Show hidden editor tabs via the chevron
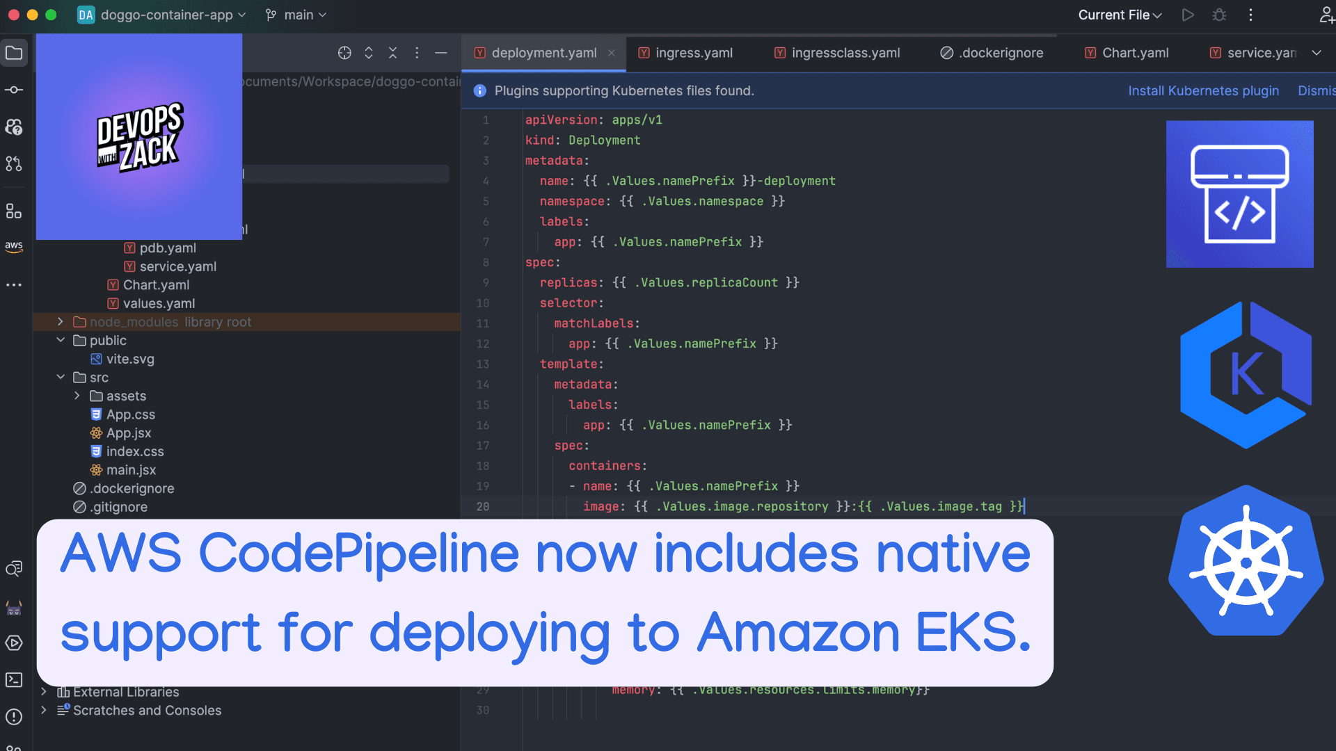Image resolution: width=1336 pixels, height=751 pixels. click(x=1317, y=52)
